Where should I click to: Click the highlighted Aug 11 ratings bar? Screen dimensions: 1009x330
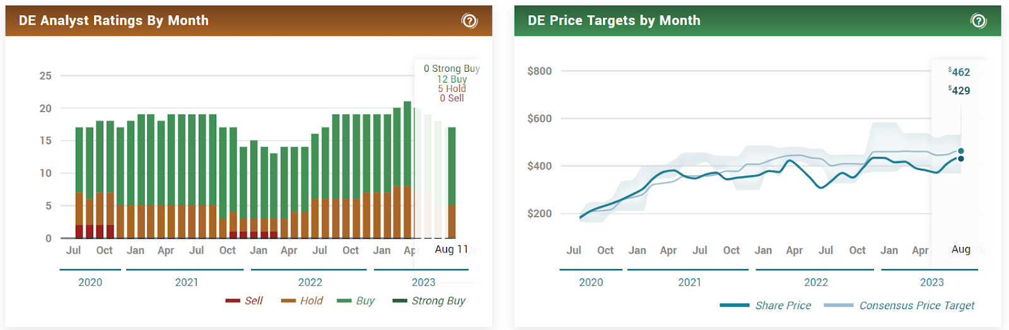(x=452, y=183)
